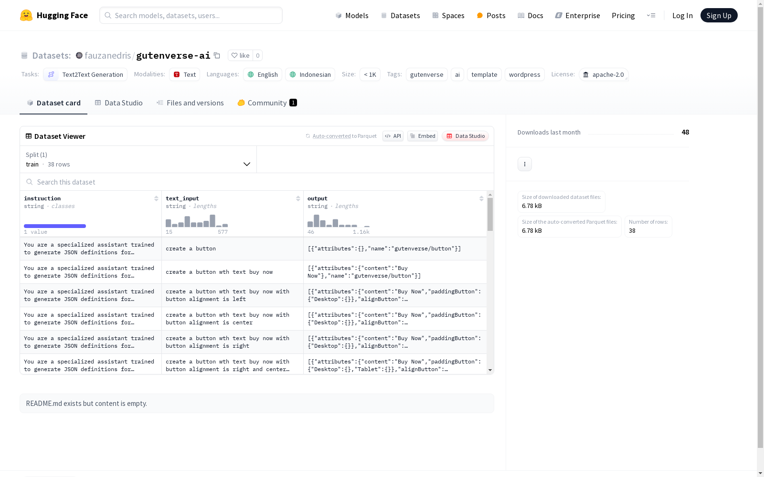The image size is (764, 477).
Task: Open the API button in Dataset Viewer
Action: [393, 136]
